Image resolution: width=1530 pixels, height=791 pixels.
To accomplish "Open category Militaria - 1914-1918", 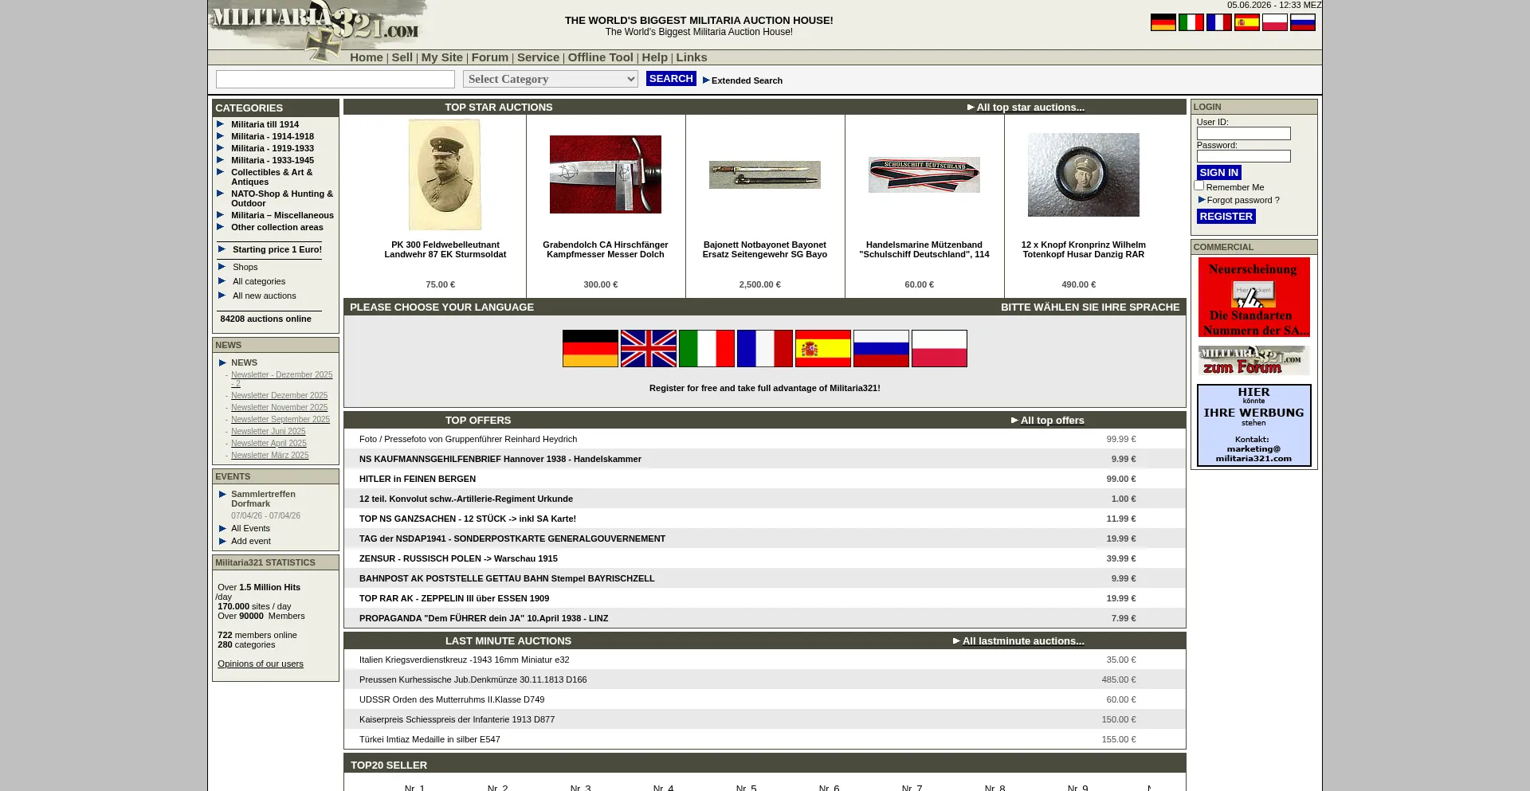I will coord(273,136).
